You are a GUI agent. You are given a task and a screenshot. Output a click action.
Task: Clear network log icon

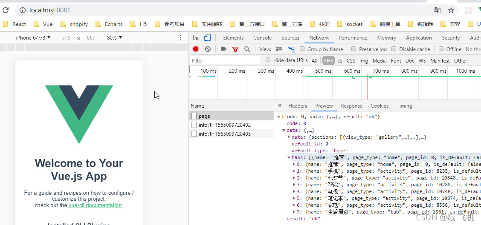coord(208,49)
